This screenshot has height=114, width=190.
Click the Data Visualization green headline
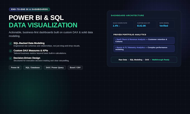pos(43,25)
